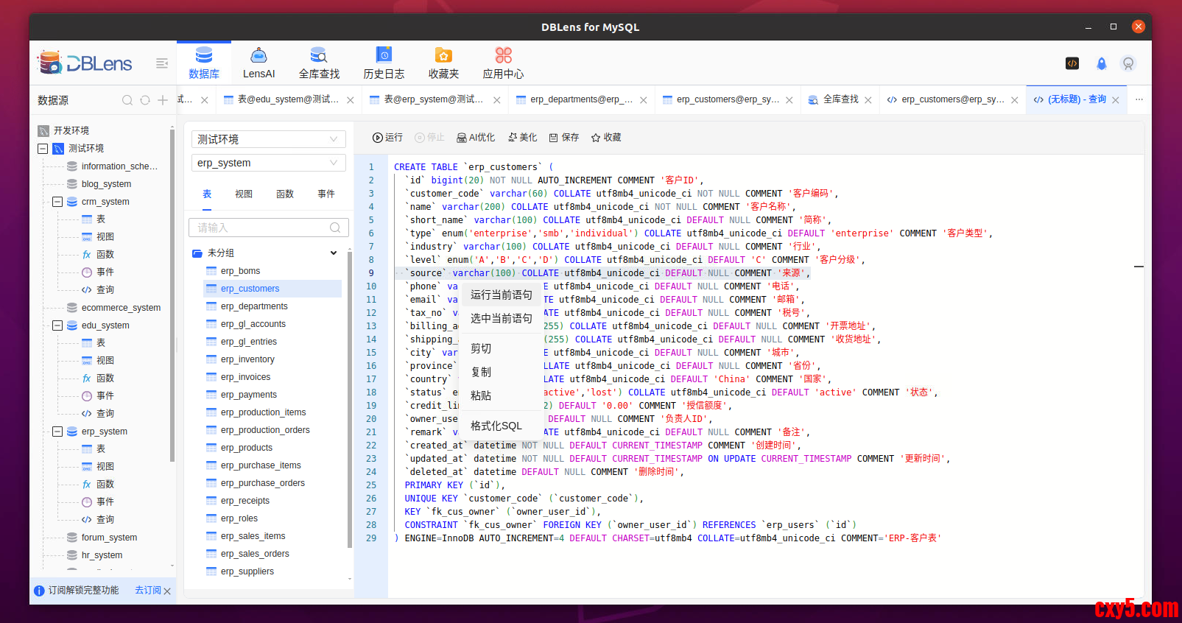Switch to the 视图 tab
This screenshot has width=1182, height=623.
coord(244,194)
